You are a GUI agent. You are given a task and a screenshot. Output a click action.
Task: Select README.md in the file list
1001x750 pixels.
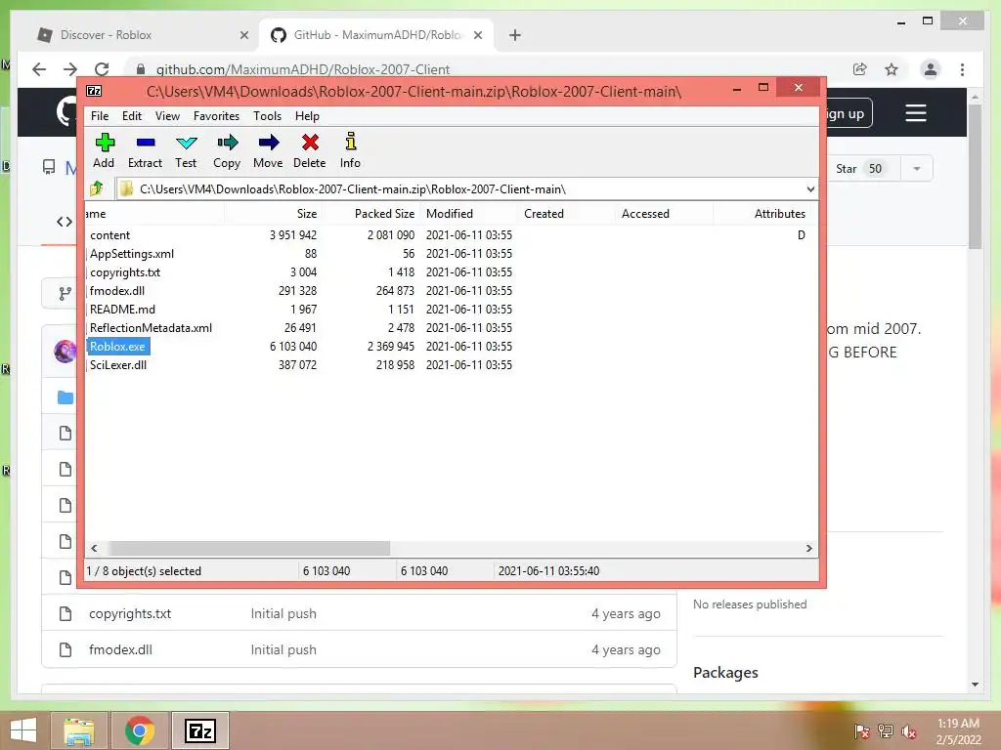pos(122,310)
